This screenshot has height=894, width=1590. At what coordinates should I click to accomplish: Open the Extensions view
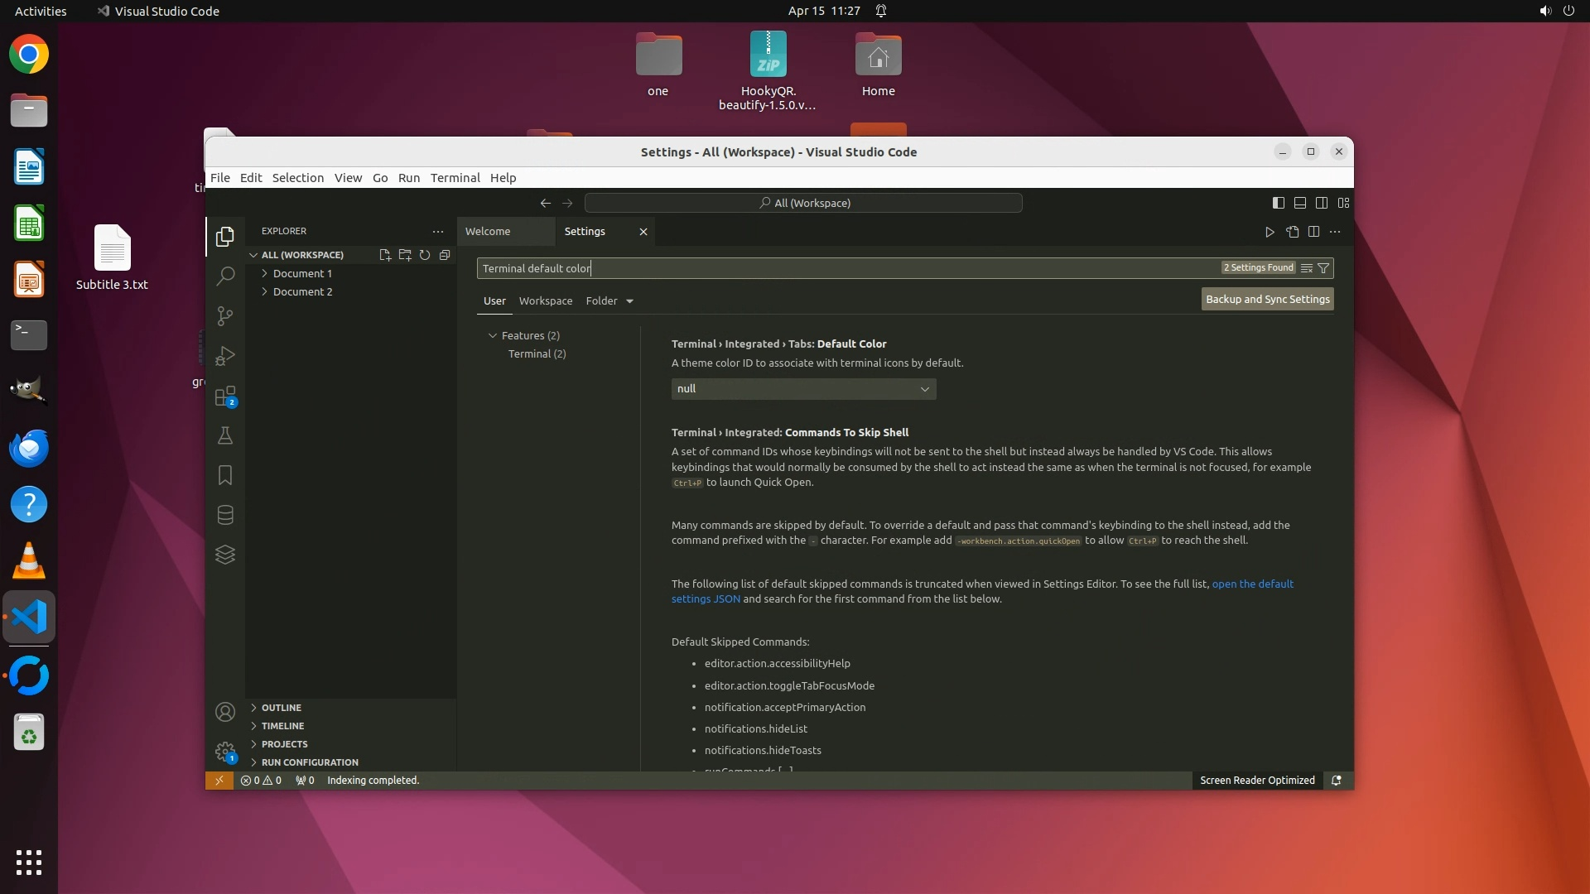[225, 397]
